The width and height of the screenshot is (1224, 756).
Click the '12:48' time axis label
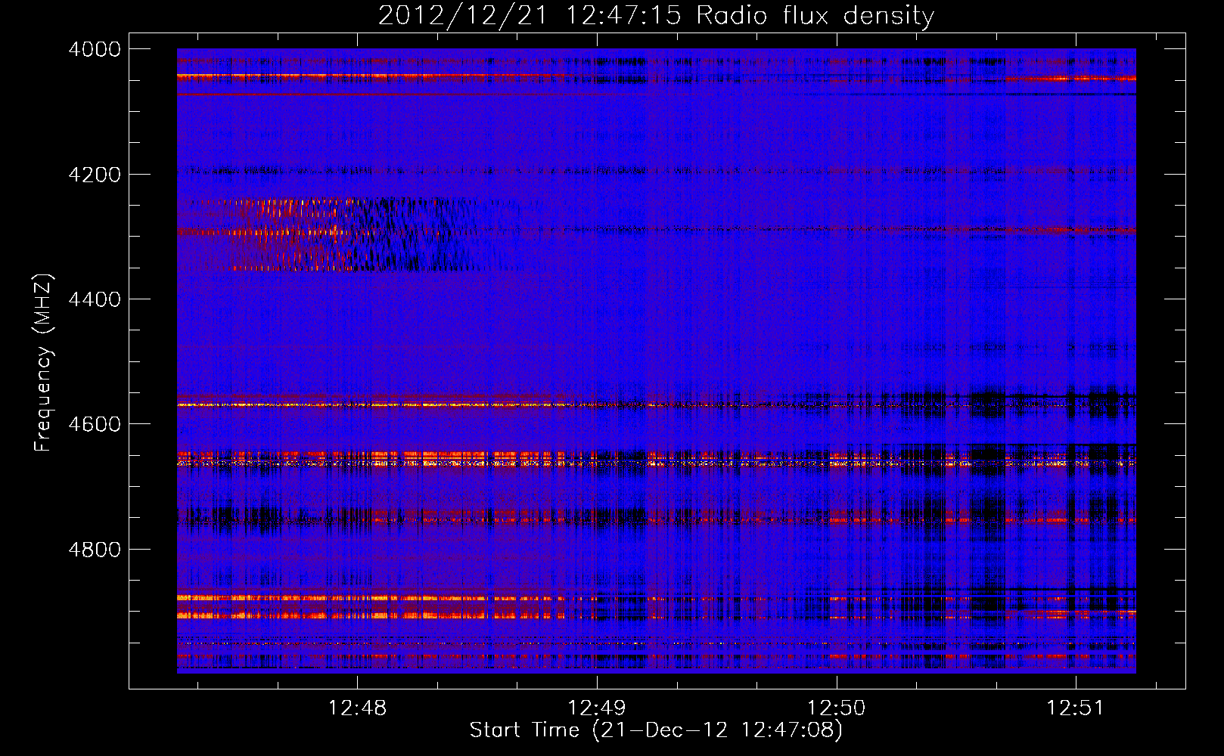(x=357, y=708)
